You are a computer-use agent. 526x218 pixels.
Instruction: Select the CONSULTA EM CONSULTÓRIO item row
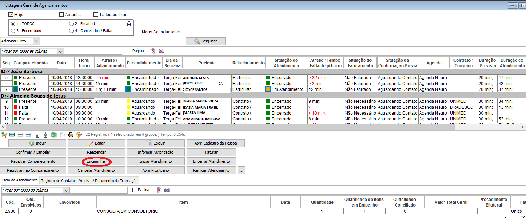tap(263, 211)
